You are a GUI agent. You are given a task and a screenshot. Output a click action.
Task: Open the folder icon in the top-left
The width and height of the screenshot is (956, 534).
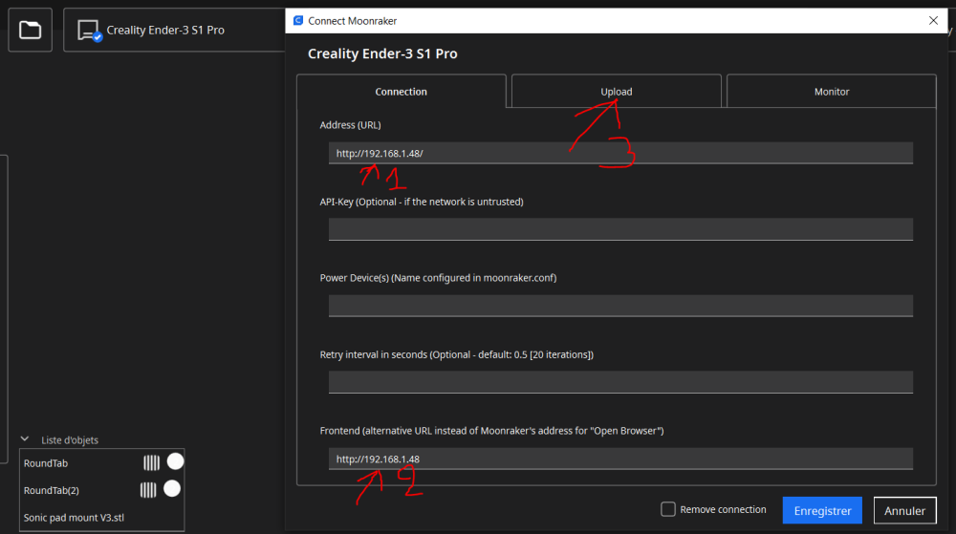tap(30, 30)
